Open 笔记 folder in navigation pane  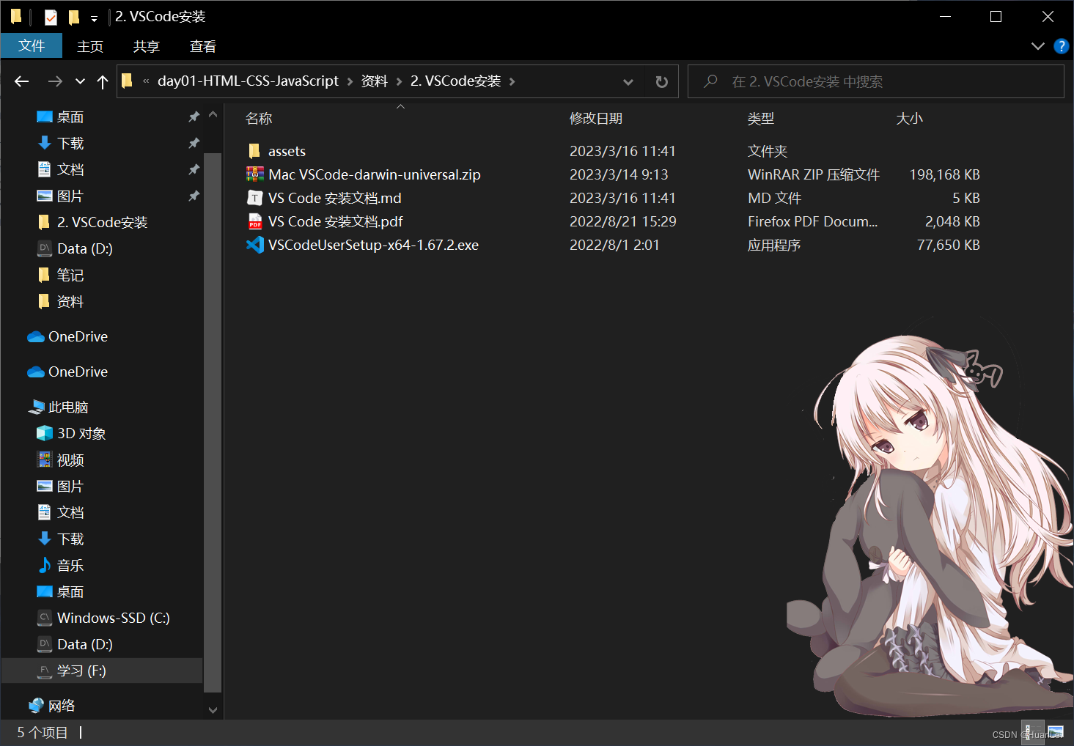point(70,275)
